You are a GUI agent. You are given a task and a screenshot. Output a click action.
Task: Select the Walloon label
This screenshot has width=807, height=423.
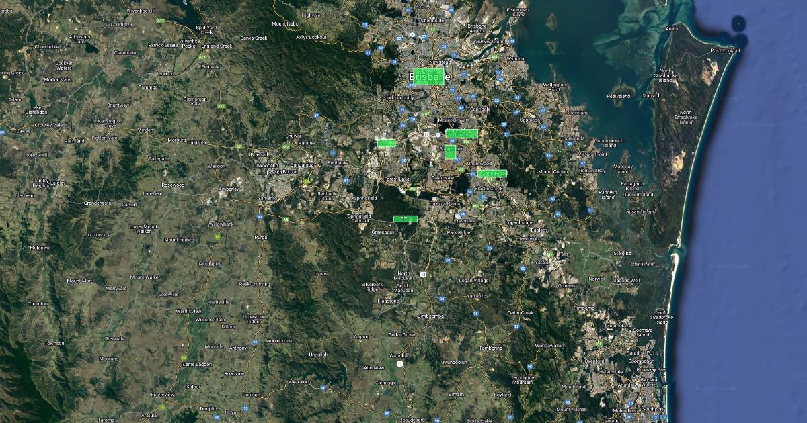(217, 165)
